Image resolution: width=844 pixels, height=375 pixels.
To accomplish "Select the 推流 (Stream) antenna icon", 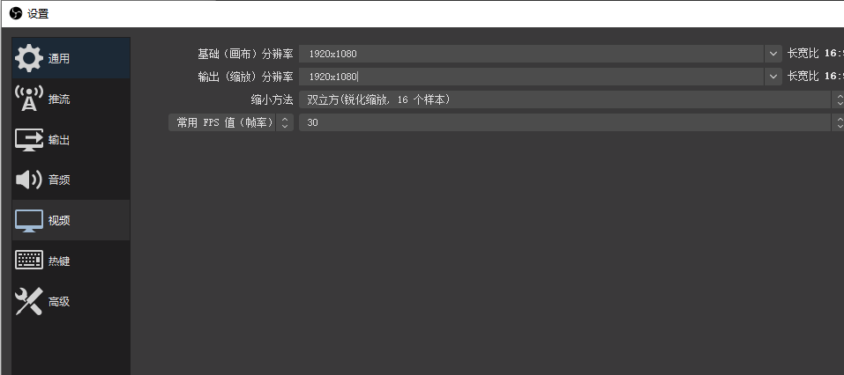I will 28,99.
